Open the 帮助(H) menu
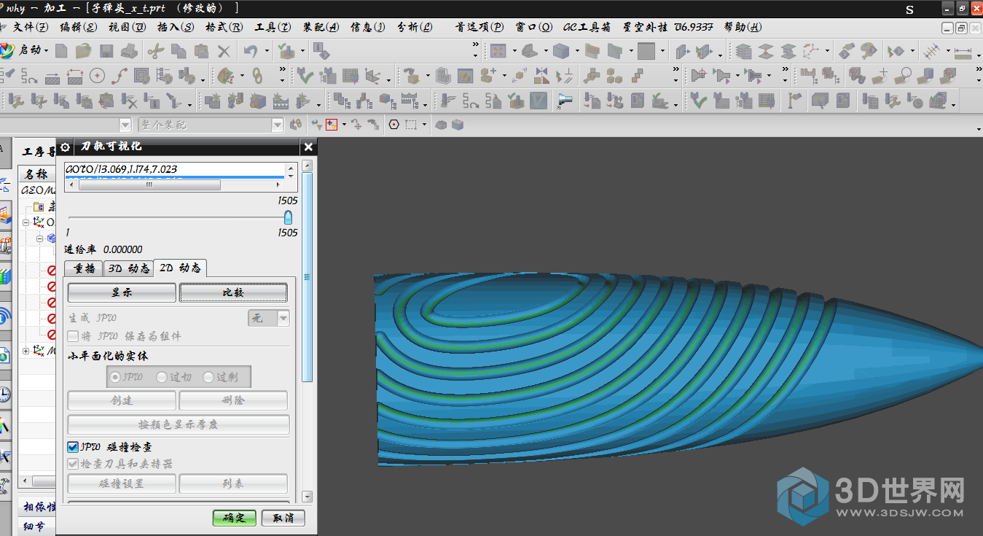This screenshot has height=536, width=983. pyautogui.click(x=743, y=27)
